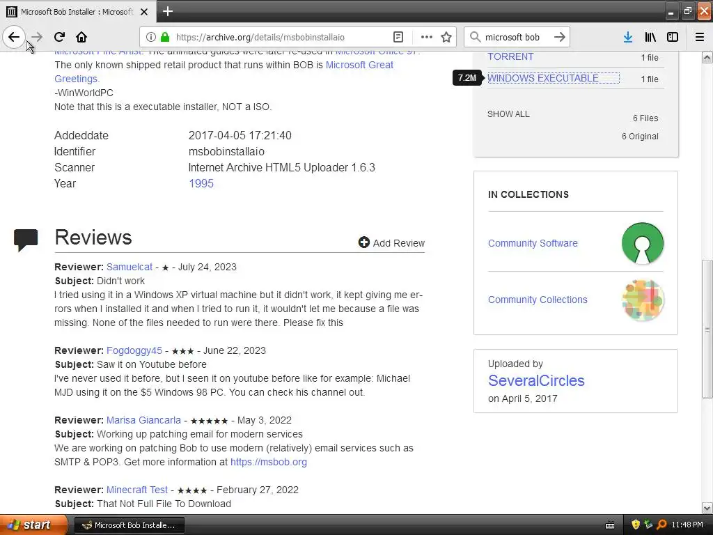This screenshot has height=535, width=713.
Task: Click the orange magnifier tray icon
Action: coord(661,525)
